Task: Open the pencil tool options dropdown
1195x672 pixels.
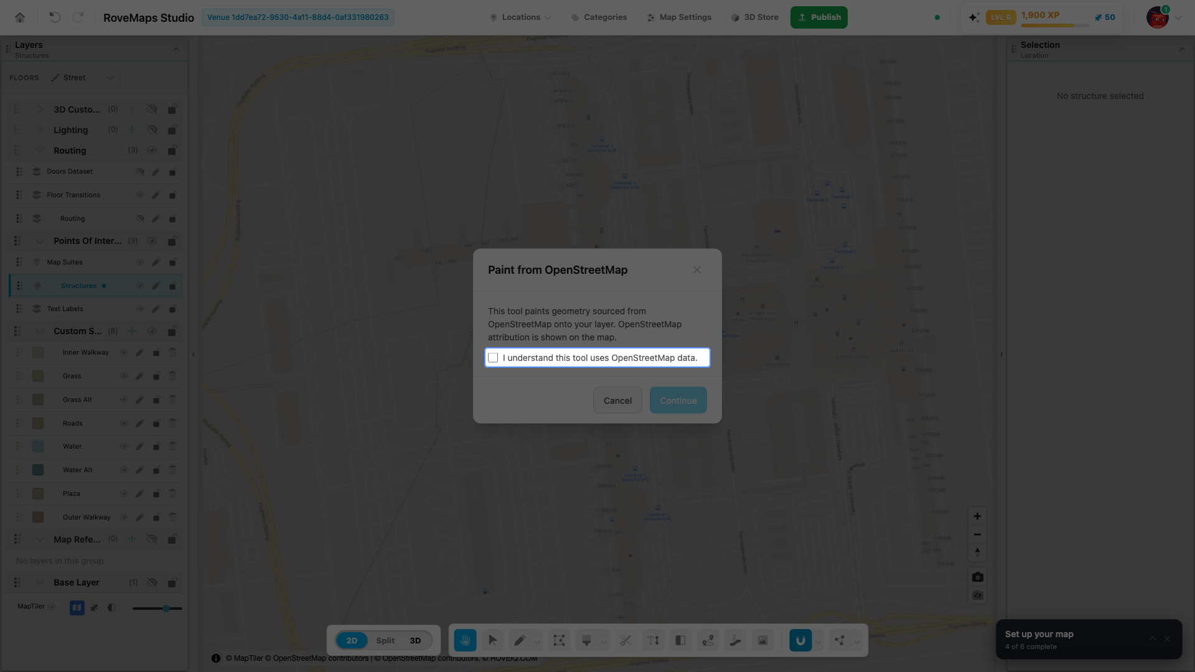Action: (537, 642)
